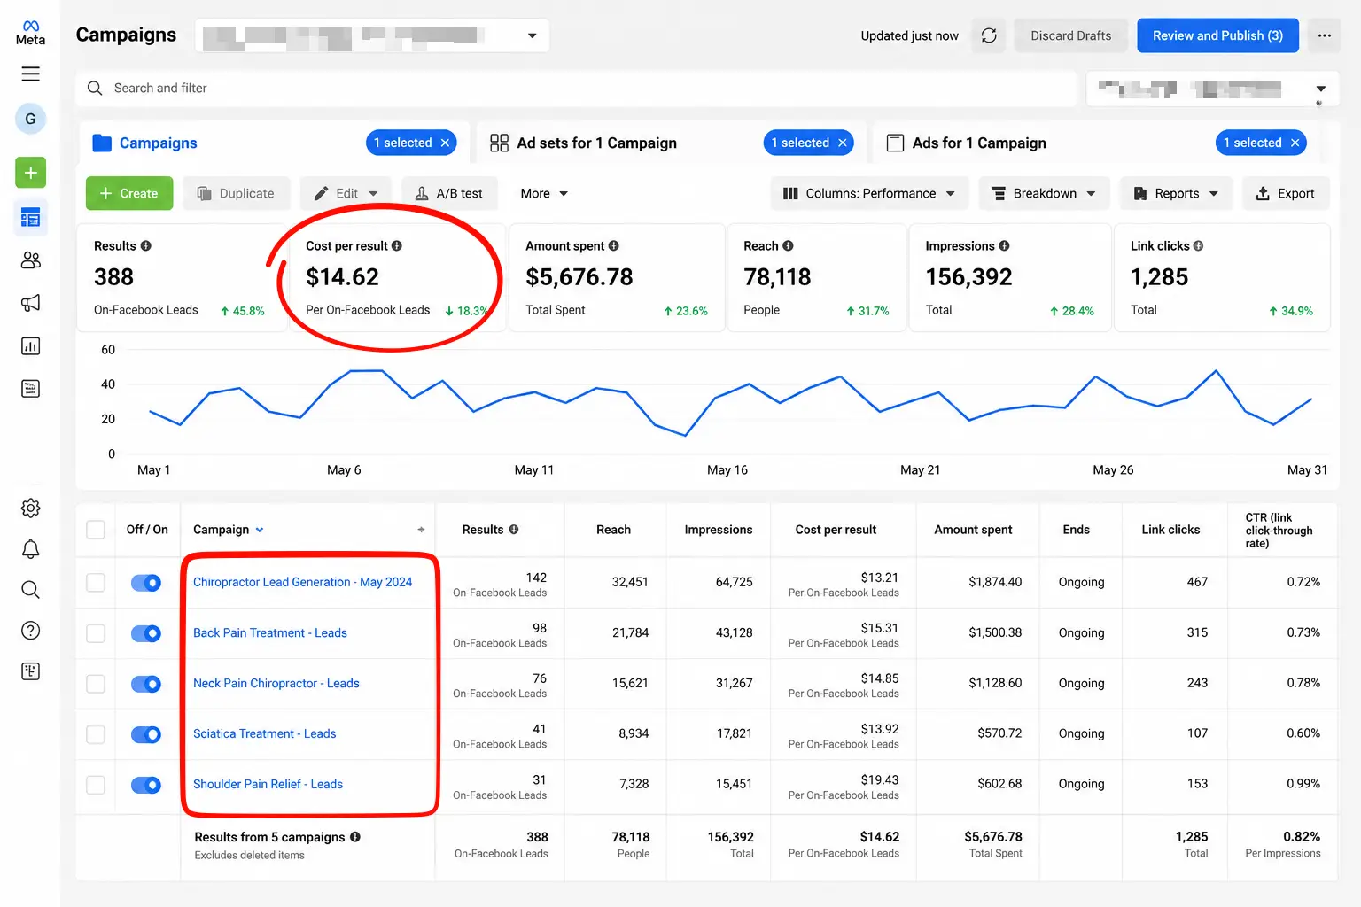Switch to Ad sets for 1 Campaign tab
1361x907 pixels.
[596, 143]
